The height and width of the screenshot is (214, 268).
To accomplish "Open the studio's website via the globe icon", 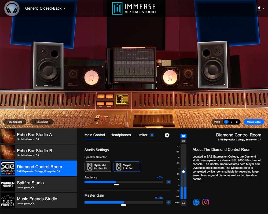I will coord(196,202).
